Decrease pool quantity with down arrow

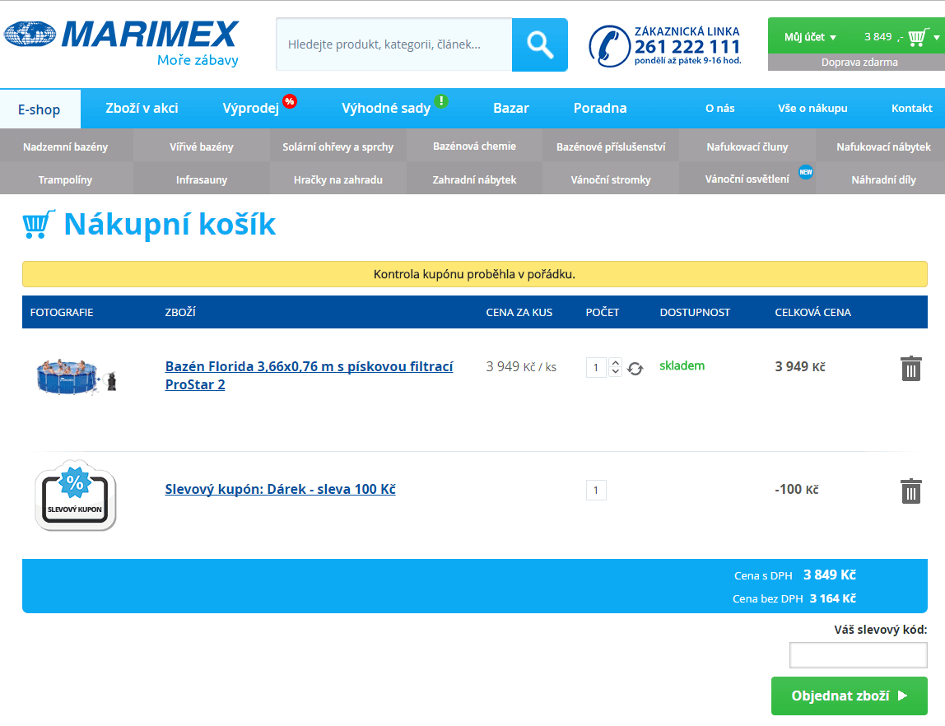[x=616, y=372]
